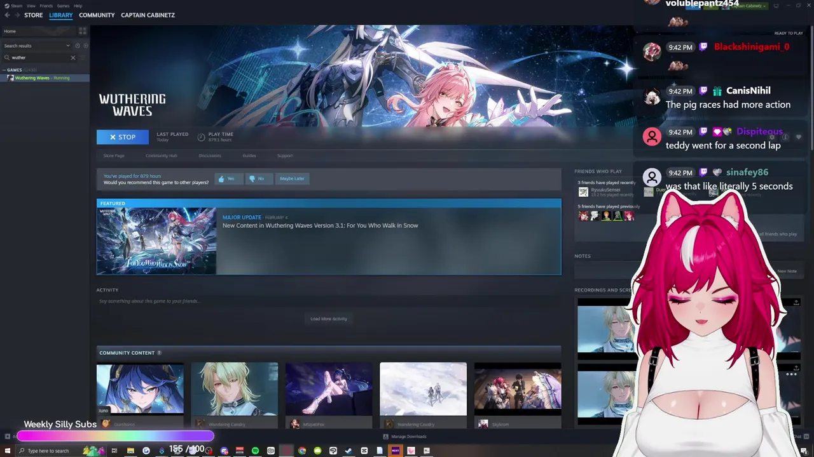Image resolution: width=814 pixels, height=457 pixels.
Task: Open File Explorer from the taskbar
Action: tap(130, 451)
